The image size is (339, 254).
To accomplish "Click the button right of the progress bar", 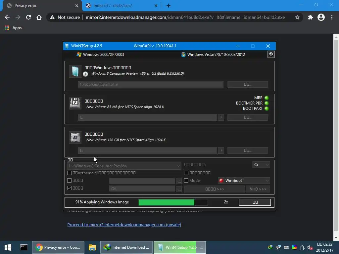I will coord(255,202).
